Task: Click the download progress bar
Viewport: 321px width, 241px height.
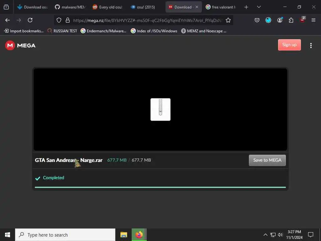Action: (x=160, y=187)
